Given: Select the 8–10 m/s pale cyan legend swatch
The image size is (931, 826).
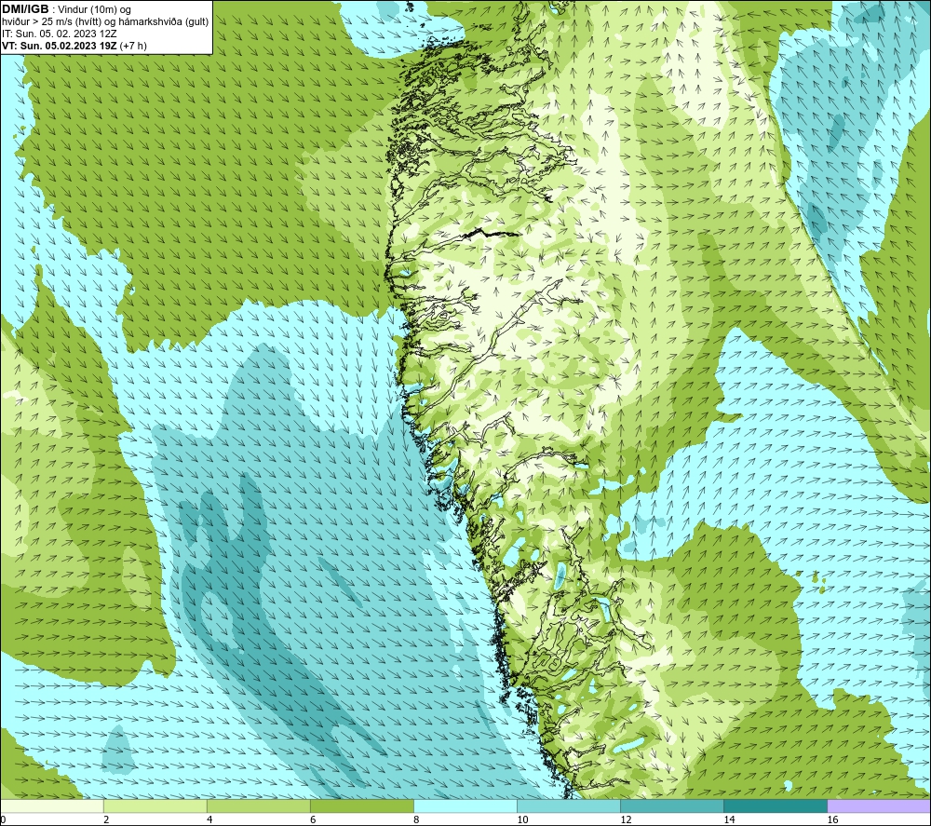Looking at the screenshot, I should 465,806.
